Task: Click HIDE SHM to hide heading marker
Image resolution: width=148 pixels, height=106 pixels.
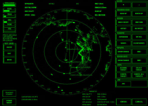Action: coord(139,22)
